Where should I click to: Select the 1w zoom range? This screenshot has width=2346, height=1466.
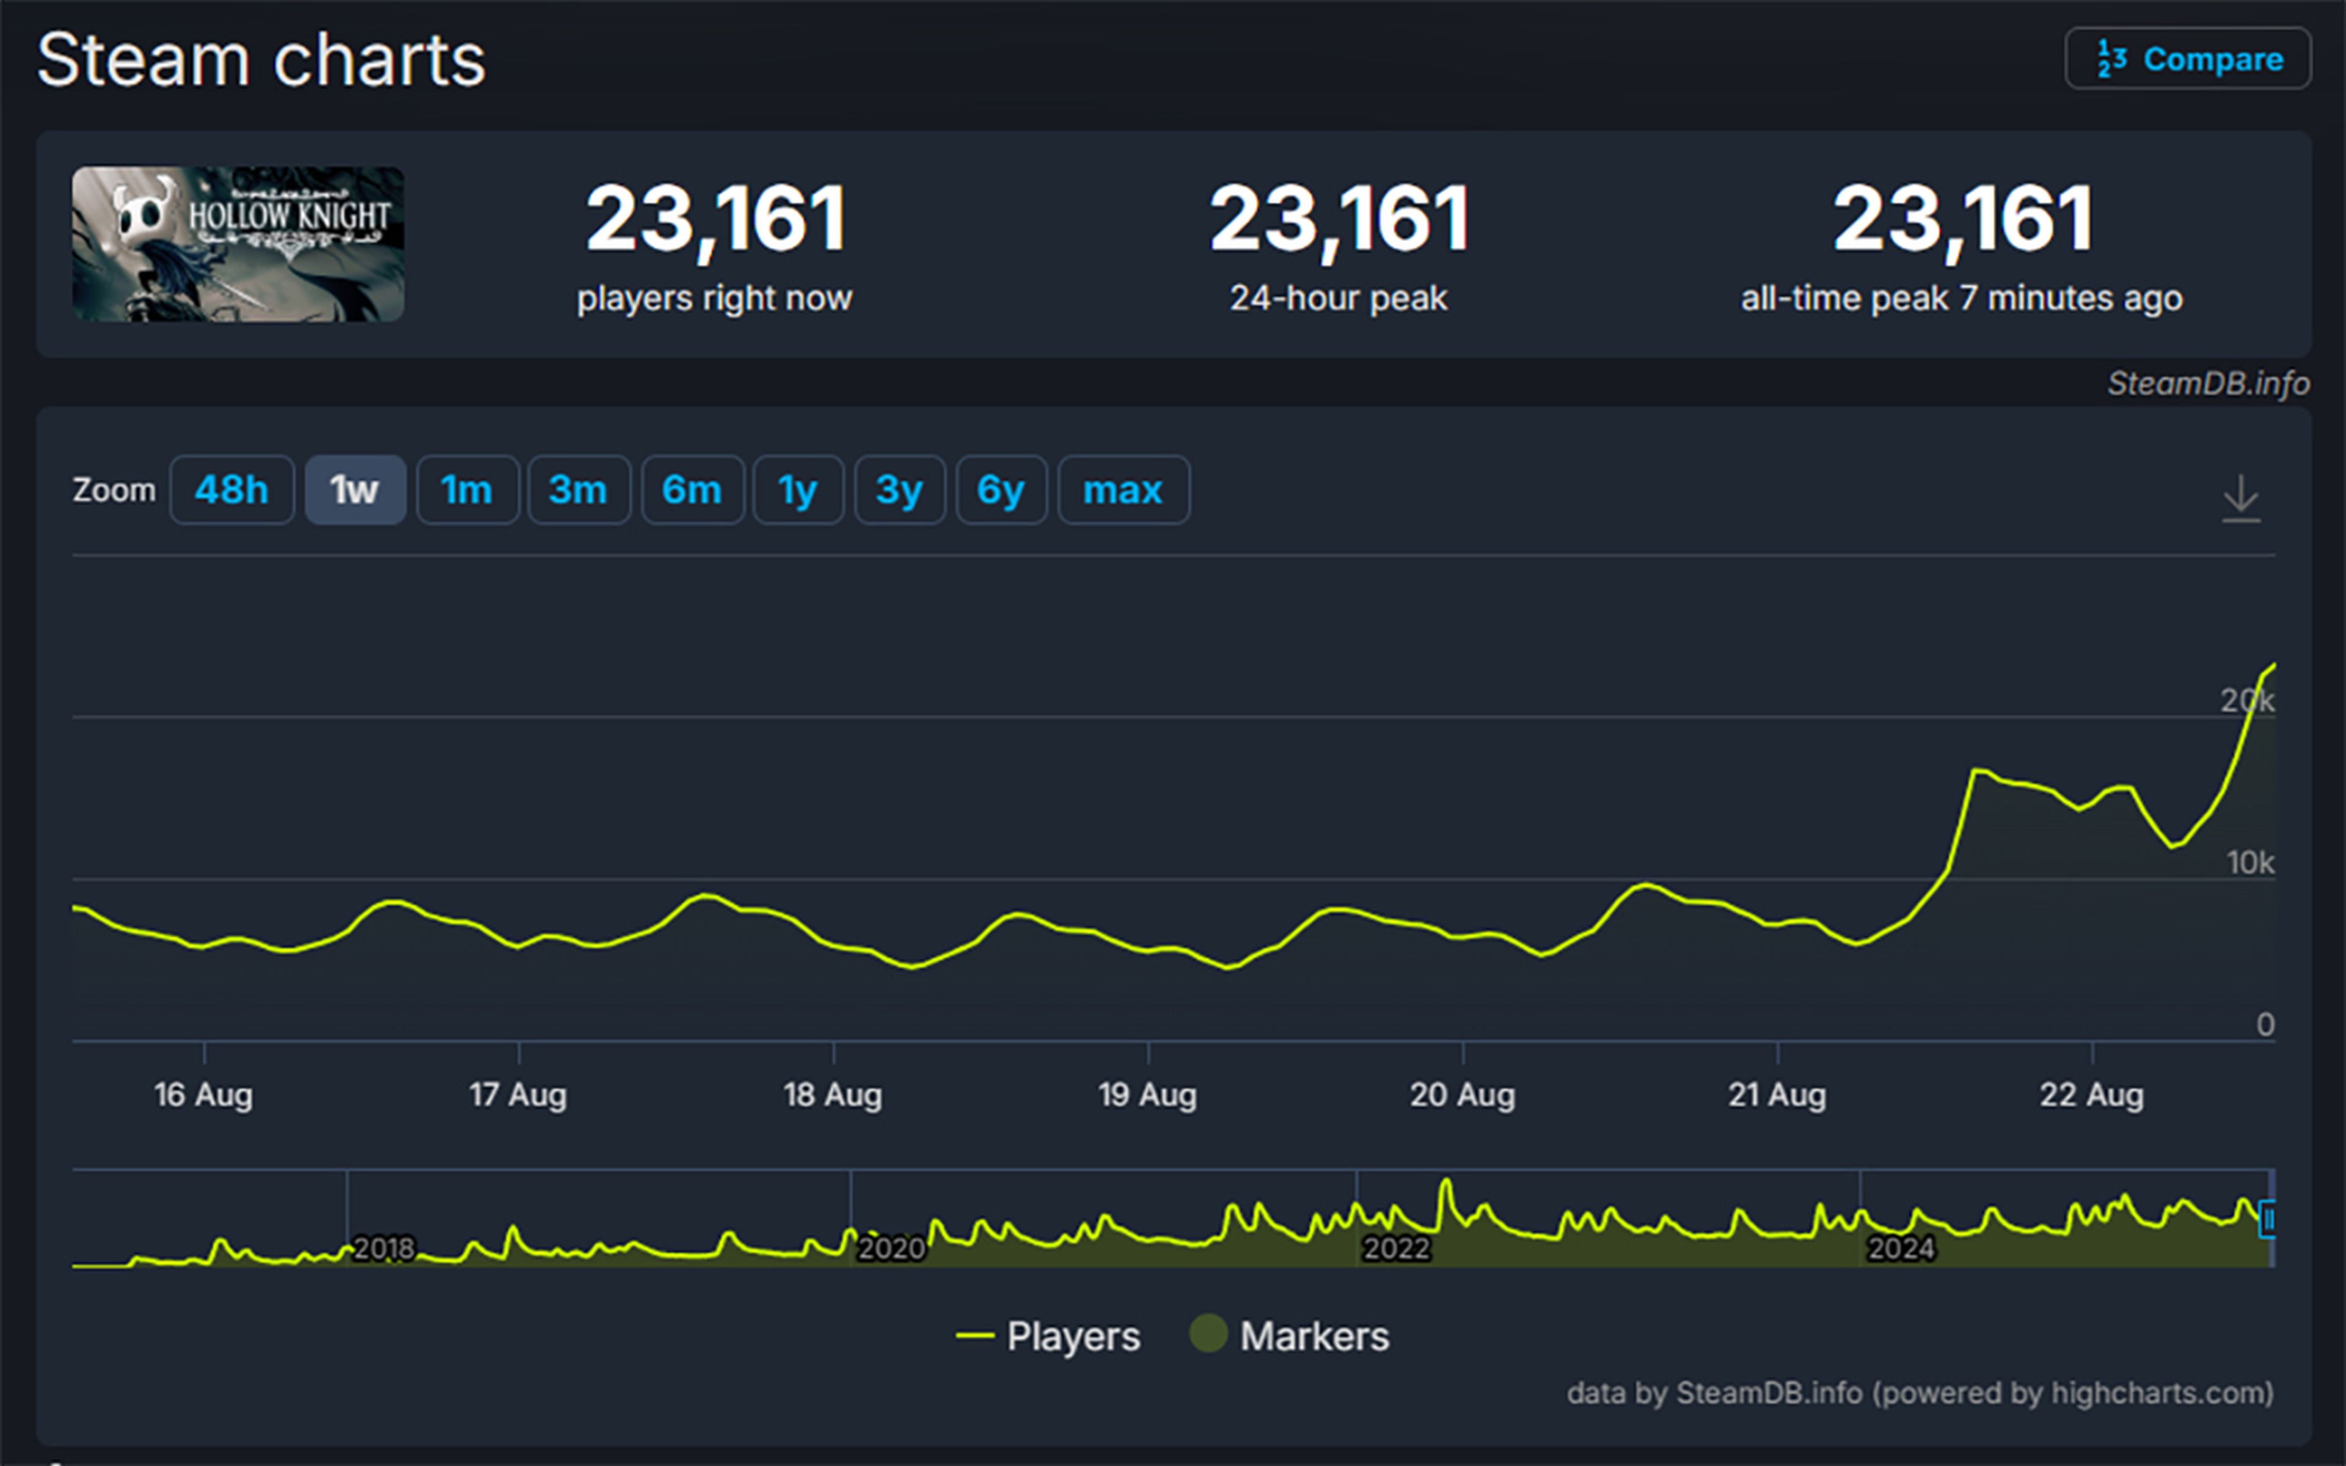tap(355, 490)
